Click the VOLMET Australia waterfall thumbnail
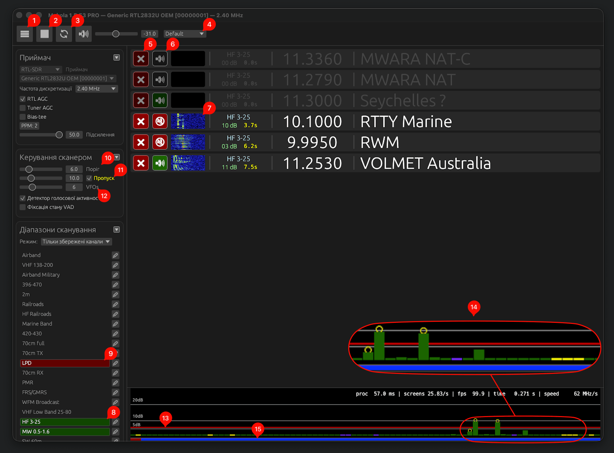 tap(188, 163)
